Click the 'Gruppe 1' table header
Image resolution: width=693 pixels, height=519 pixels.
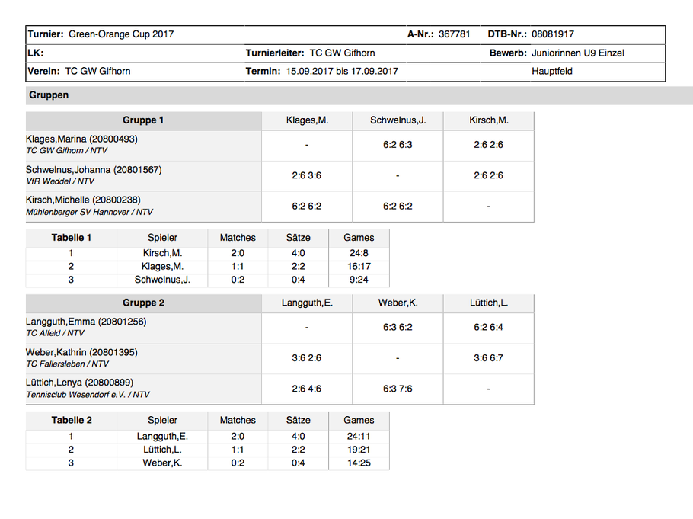click(x=143, y=120)
